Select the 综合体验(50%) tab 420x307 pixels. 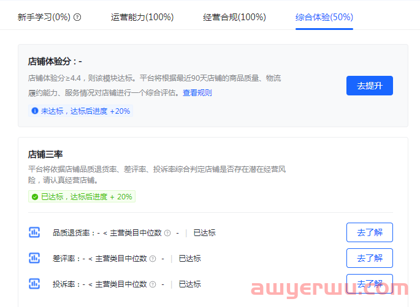[x=324, y=17]
